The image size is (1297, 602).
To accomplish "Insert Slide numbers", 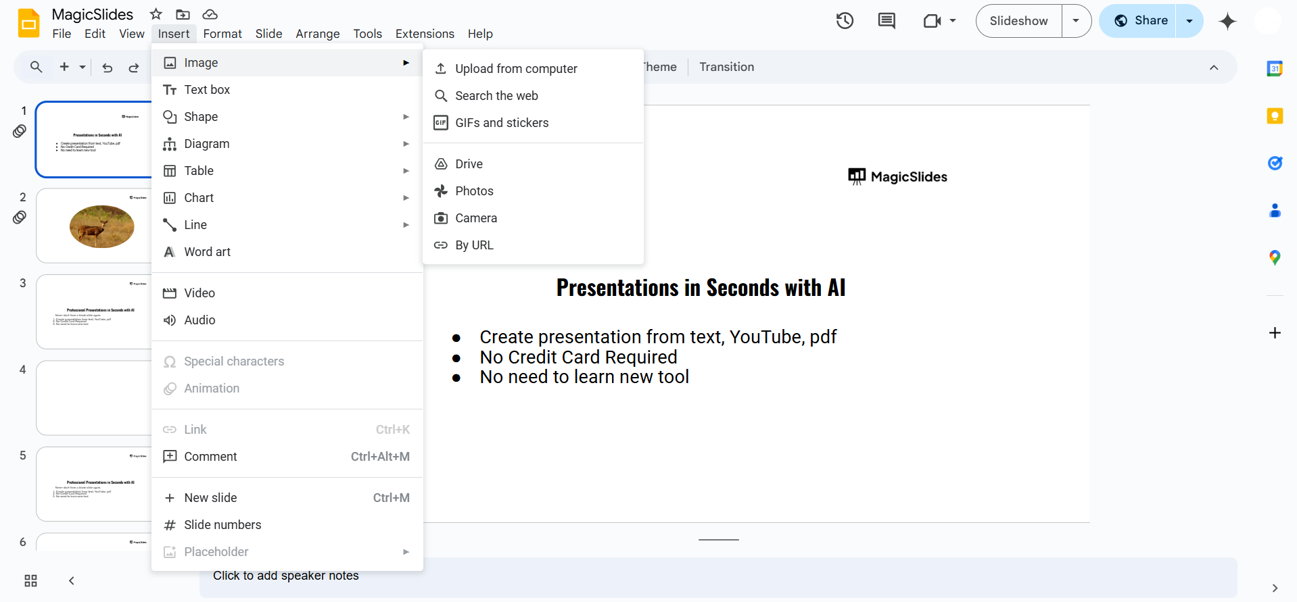I will click(287, 525).
